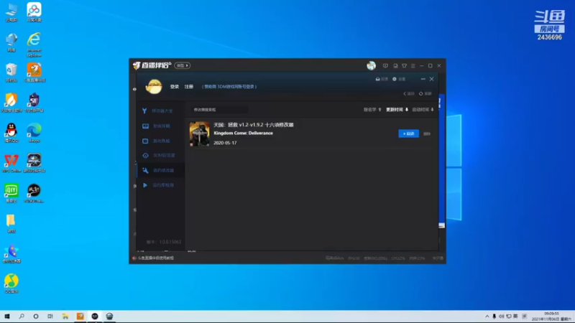Image resolution: width=575 pixels, height=323 pixels.
Task: Open the QQ Music desktop shortcut
Action: point(11,284)
